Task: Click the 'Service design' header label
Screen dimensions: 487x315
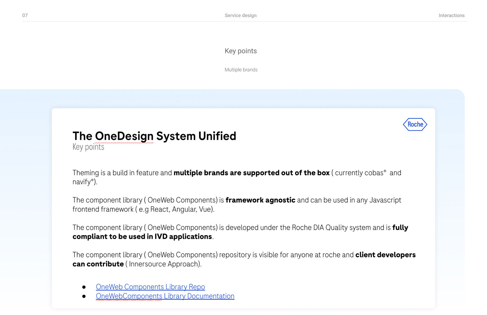Action: click(x=241, y=15)
